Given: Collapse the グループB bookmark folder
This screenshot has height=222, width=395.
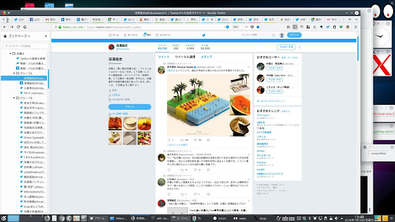Looking at the screenshot, I should (x=14, y=98).
